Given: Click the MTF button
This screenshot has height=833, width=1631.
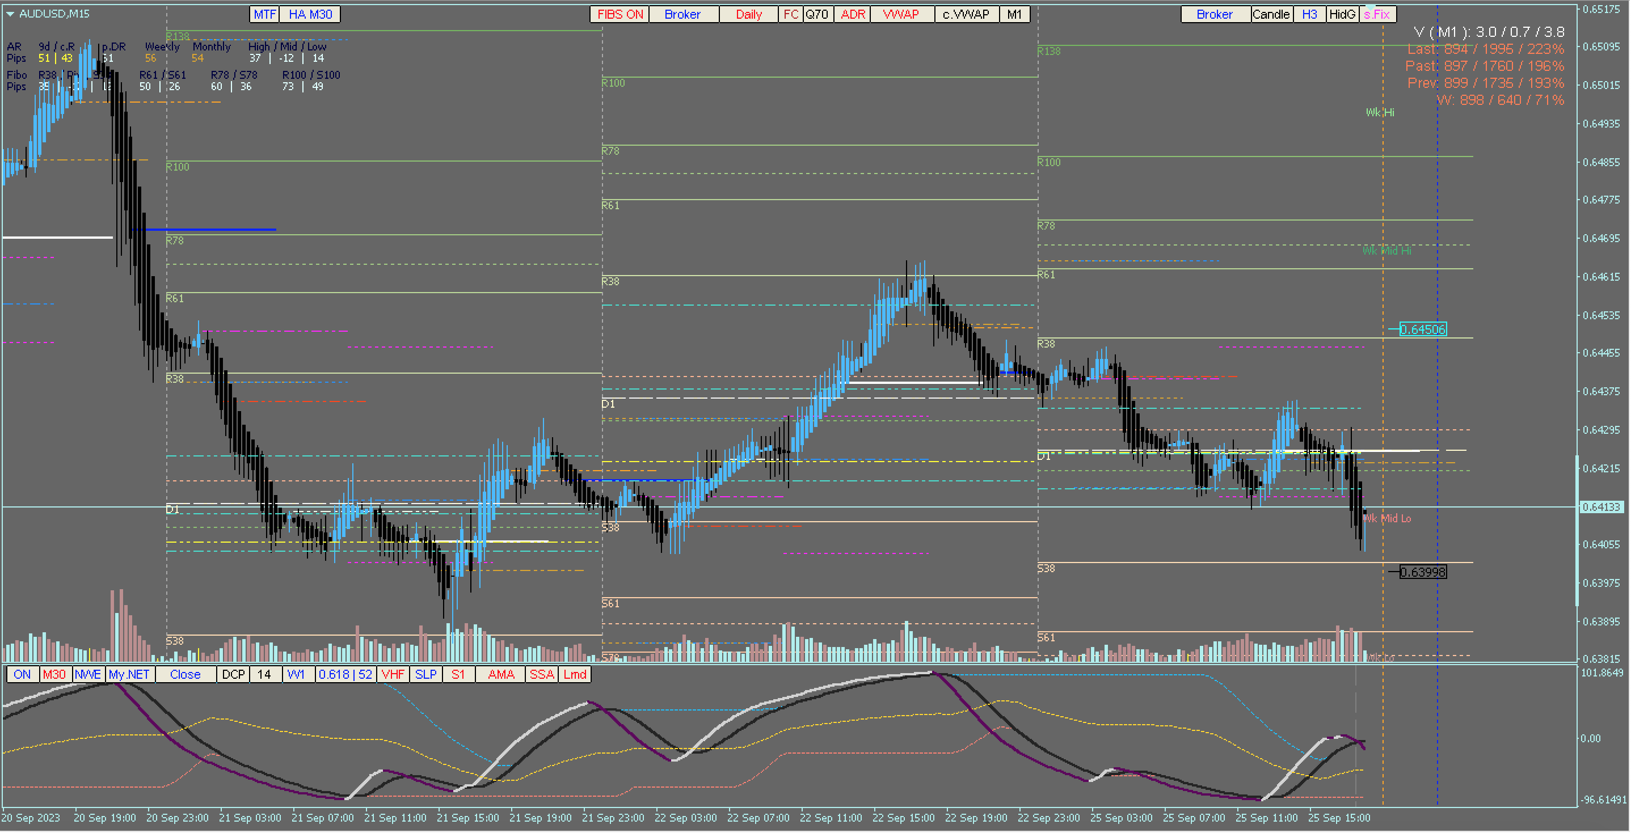Looking at the screenshot, I should pyautogui.click(x=264, y=14).
